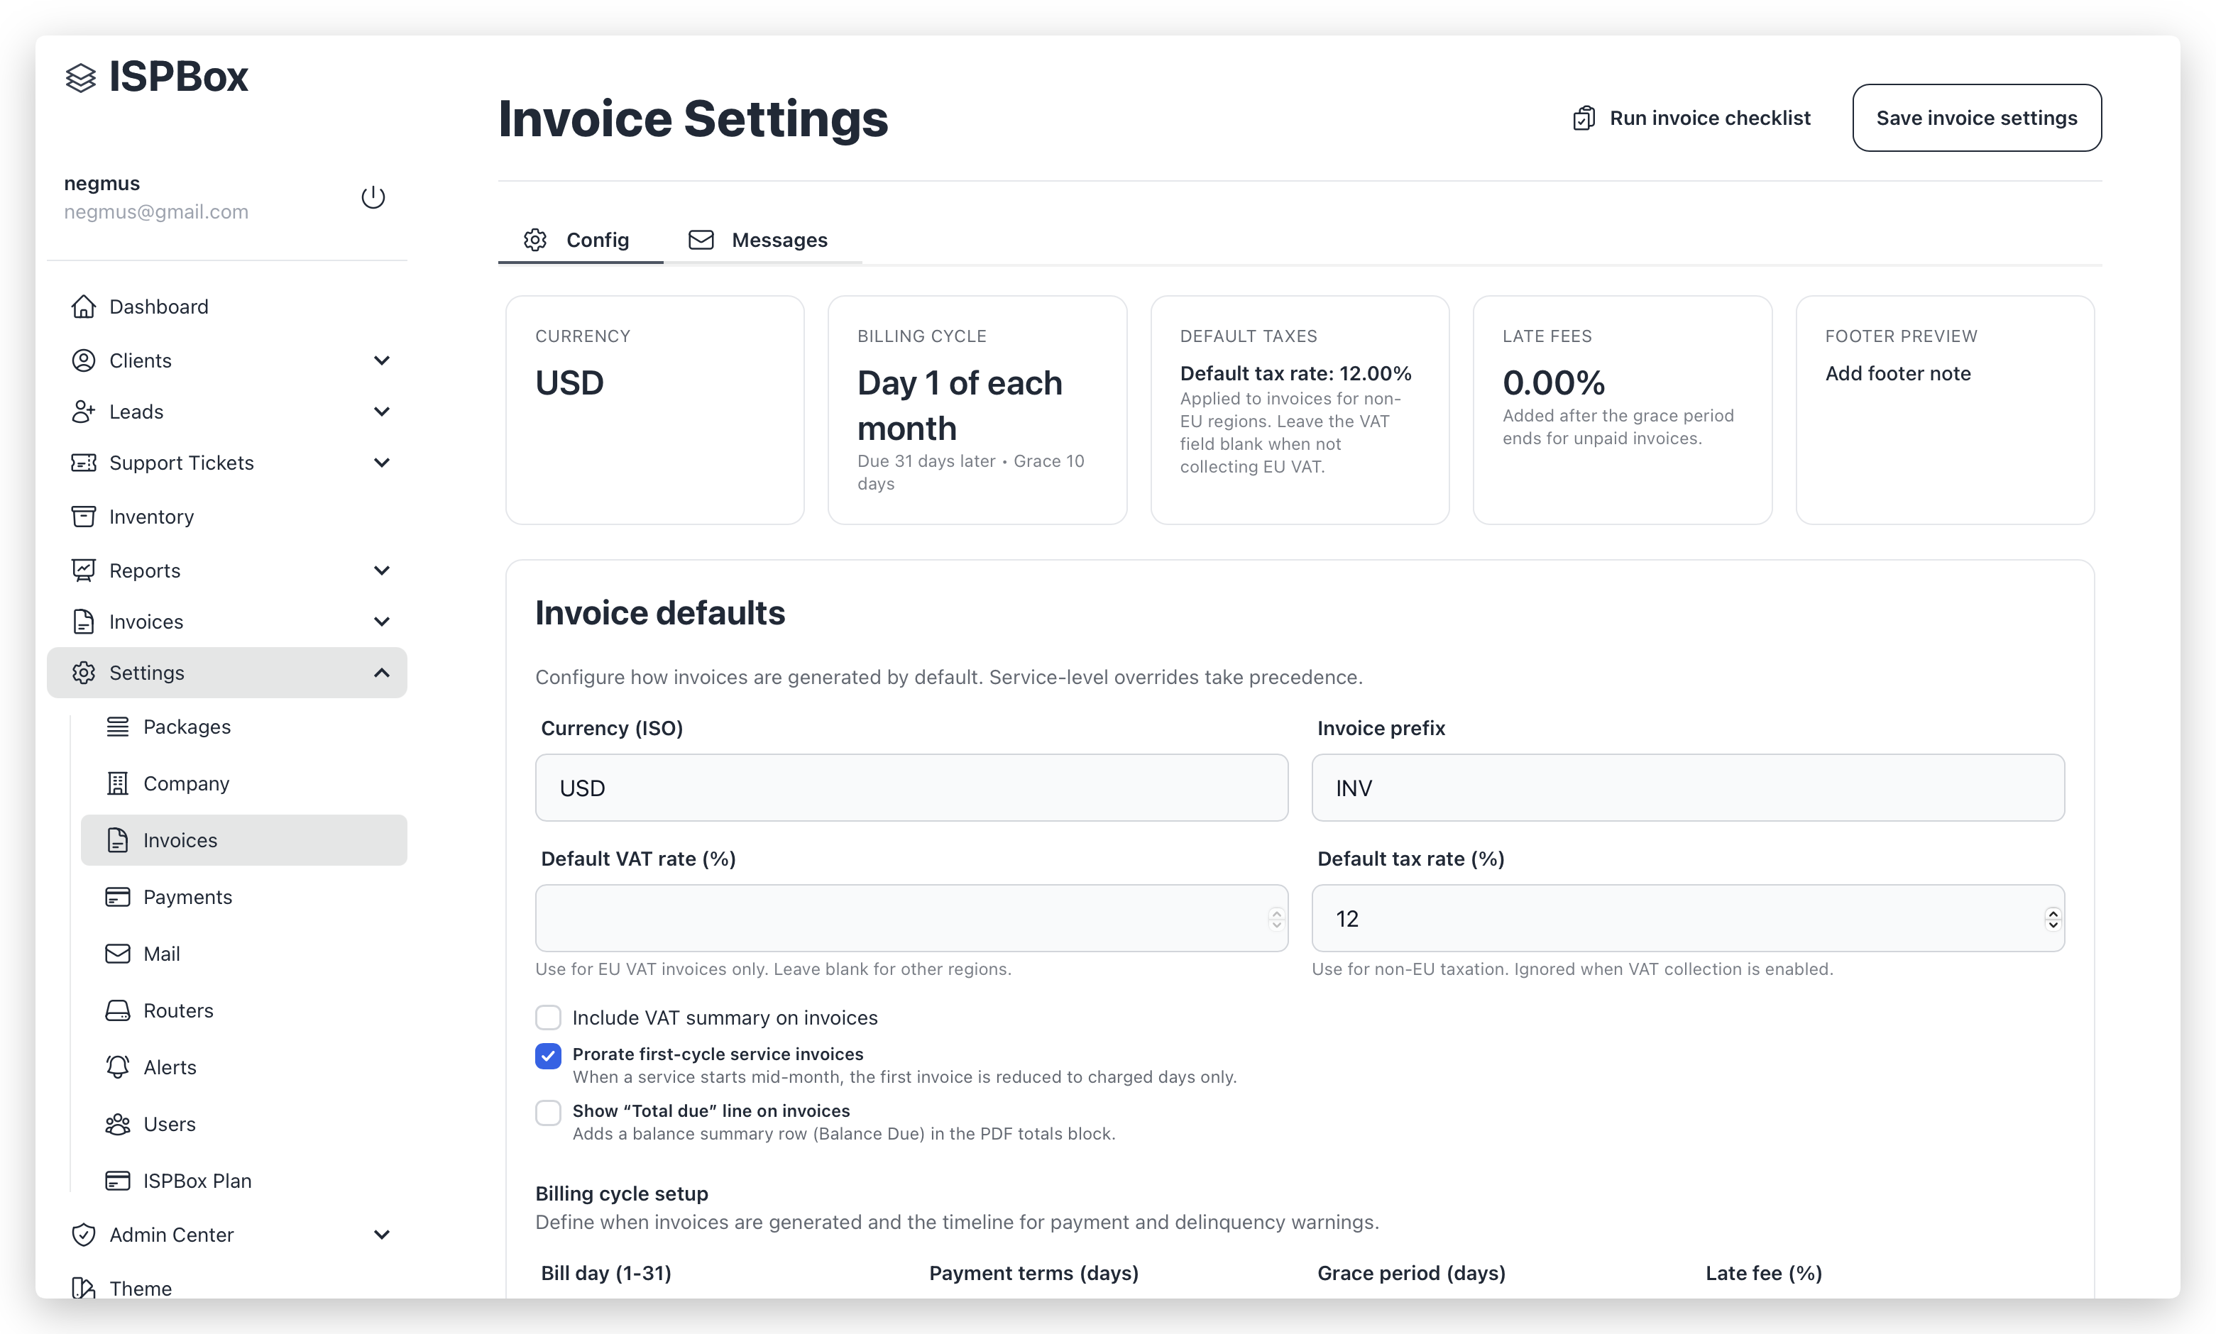This screenshot has width=2216, height=1334.
Task: Run invoice checklist
Action: click(x=1691, y=118)
